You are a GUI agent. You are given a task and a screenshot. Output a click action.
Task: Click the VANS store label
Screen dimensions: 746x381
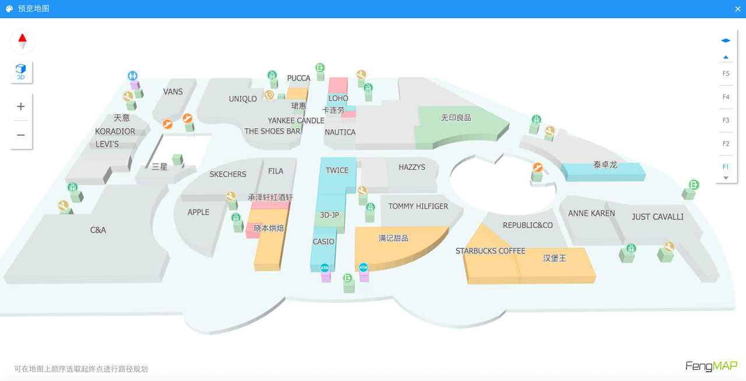pos(173,91)
